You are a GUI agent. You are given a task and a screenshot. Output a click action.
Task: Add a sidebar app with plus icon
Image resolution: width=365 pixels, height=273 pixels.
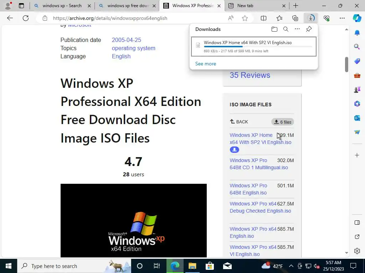[x=357, y=155]
